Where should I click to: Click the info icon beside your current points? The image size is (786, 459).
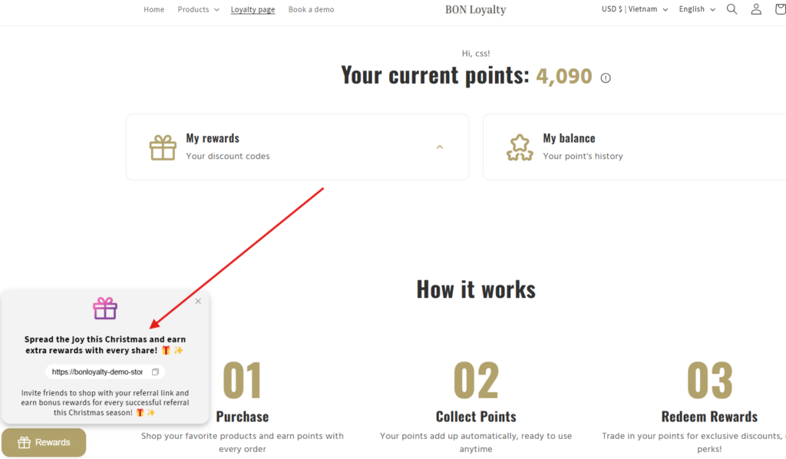(605, 77)
